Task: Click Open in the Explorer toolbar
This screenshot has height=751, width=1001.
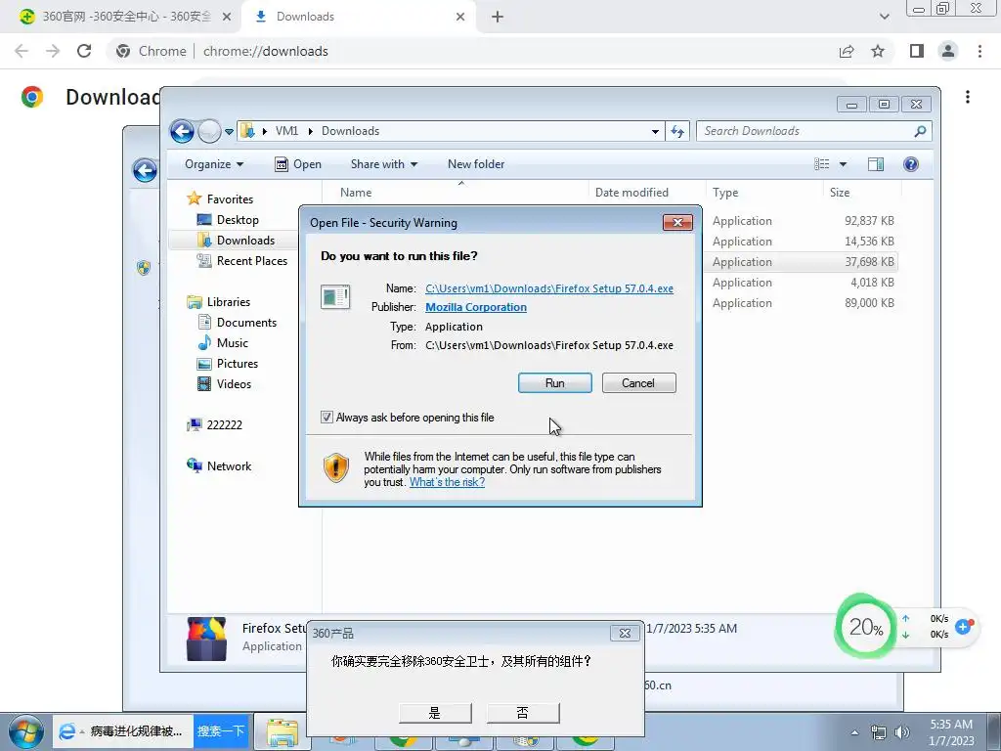Action: pos(297,164)
